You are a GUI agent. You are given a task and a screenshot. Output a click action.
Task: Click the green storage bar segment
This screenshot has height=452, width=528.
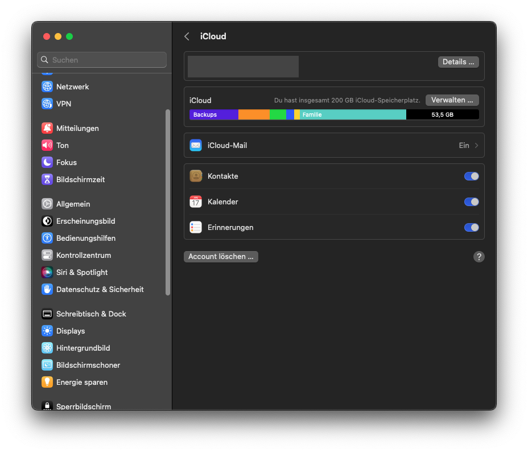coord(278,114)
